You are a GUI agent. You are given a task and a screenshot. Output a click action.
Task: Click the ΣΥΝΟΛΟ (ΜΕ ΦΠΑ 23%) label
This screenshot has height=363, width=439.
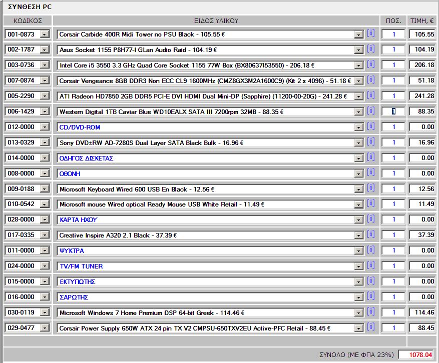356,354
